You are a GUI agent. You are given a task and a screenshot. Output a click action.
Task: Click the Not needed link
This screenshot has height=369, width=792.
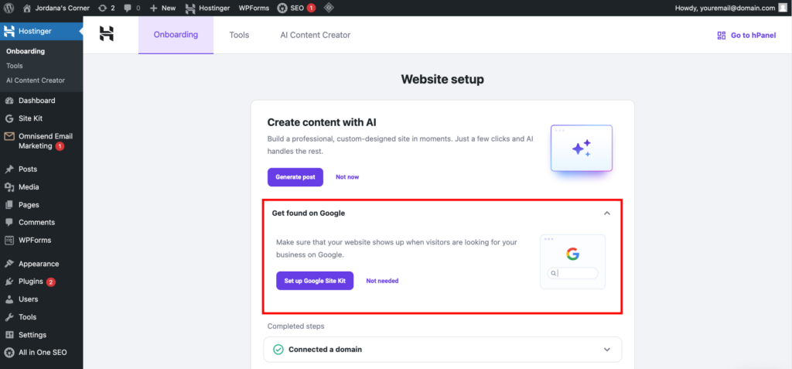tap(382, 281)
